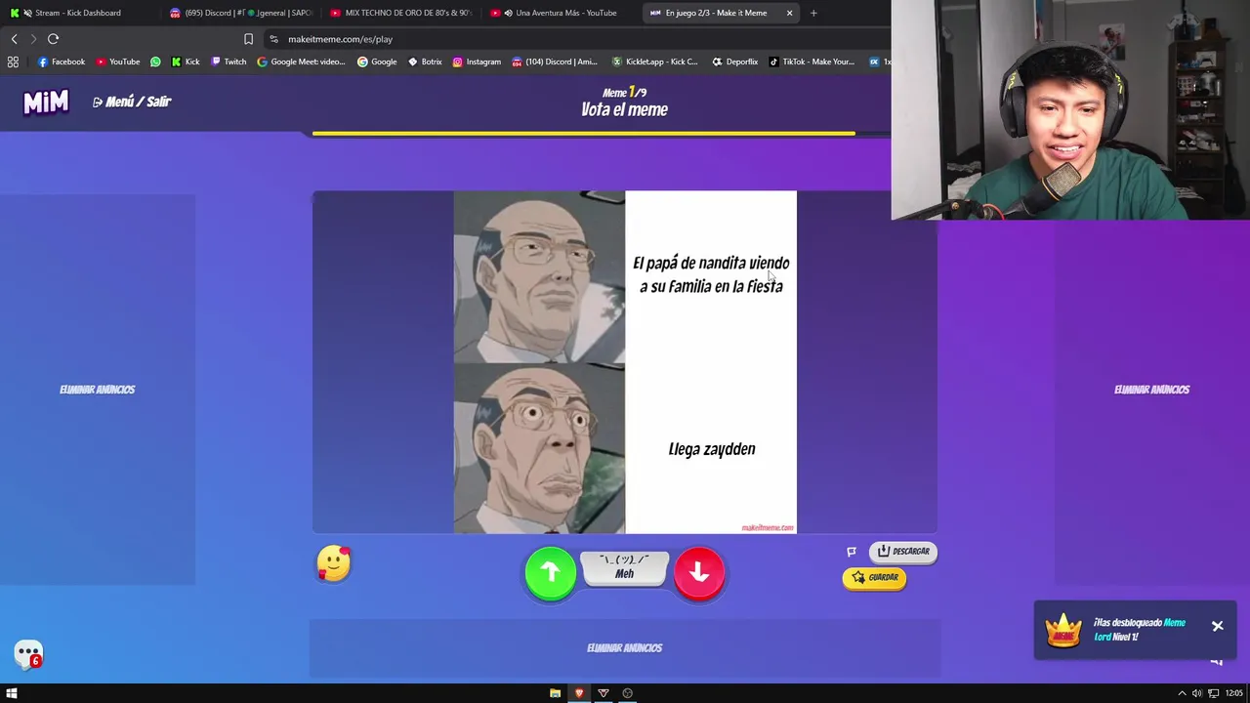This screenshot has height=703, width=1250.
Task: Click the yellow voting timer bar
Action: tap(584, 134)
